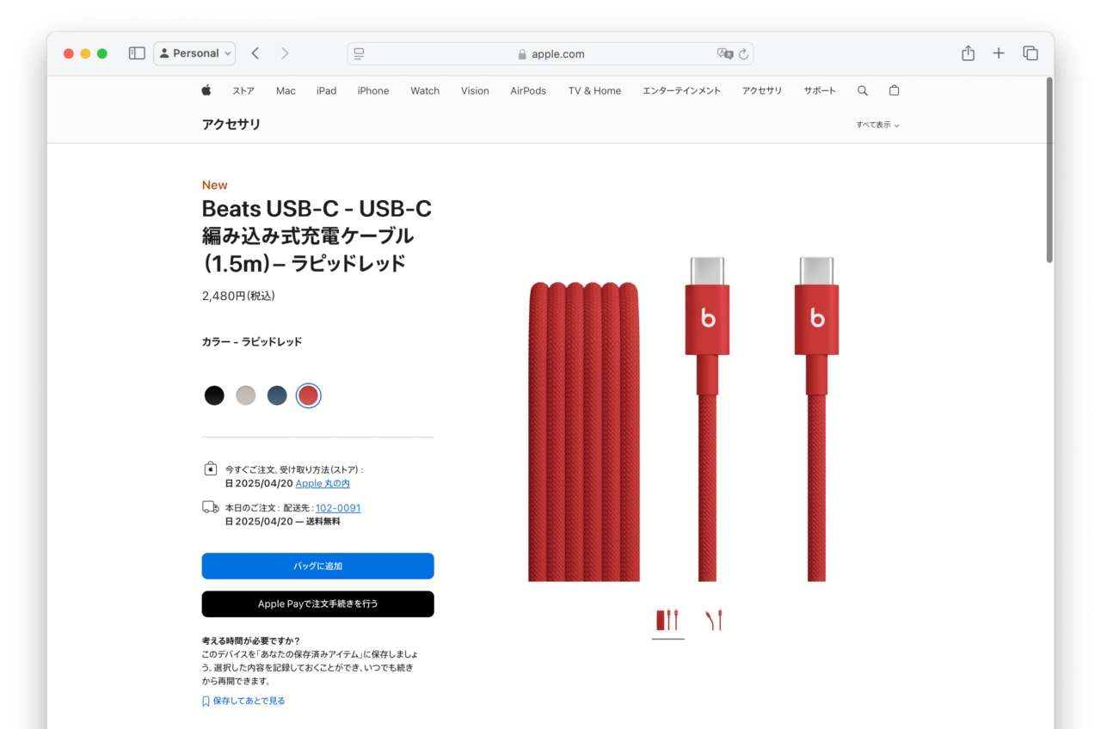Select the black color option

[214, 395]
